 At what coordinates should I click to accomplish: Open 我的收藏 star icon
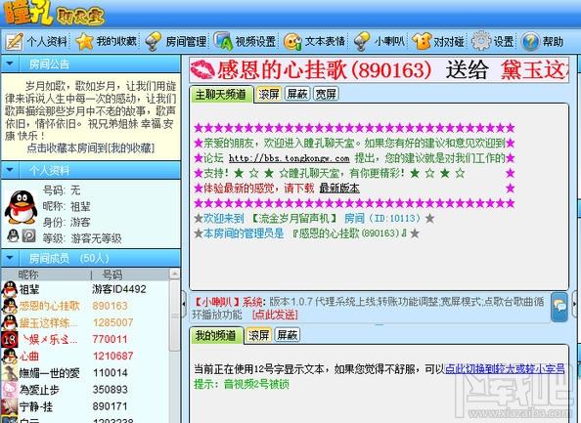click(x=84, y=41)
